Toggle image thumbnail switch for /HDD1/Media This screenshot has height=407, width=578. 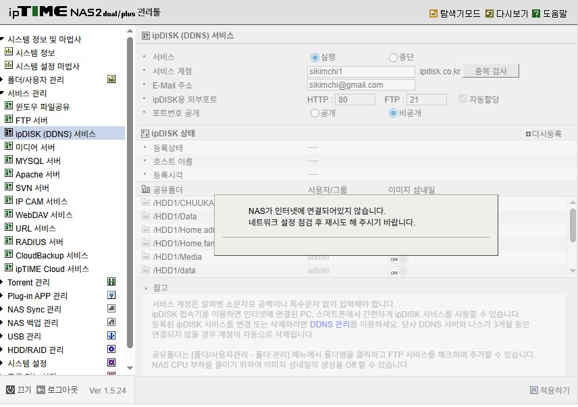click(398, 259)
